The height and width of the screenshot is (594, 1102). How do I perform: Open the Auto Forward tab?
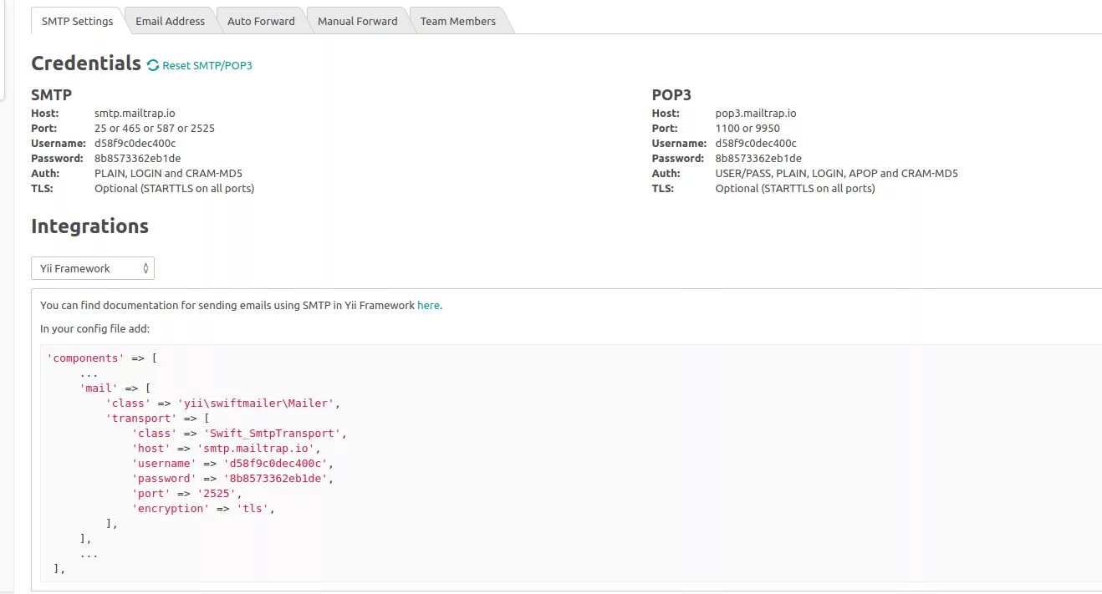(261, 21)
